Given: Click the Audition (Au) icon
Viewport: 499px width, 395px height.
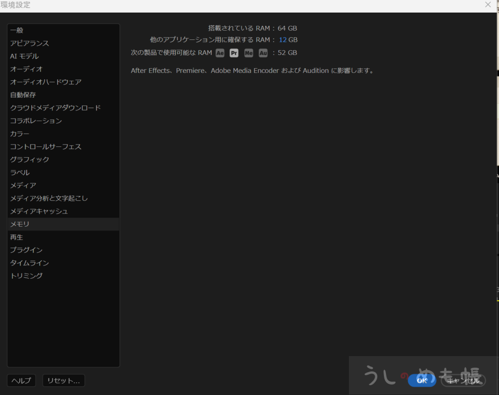Looking at the screenshot, I should (263, 53).
